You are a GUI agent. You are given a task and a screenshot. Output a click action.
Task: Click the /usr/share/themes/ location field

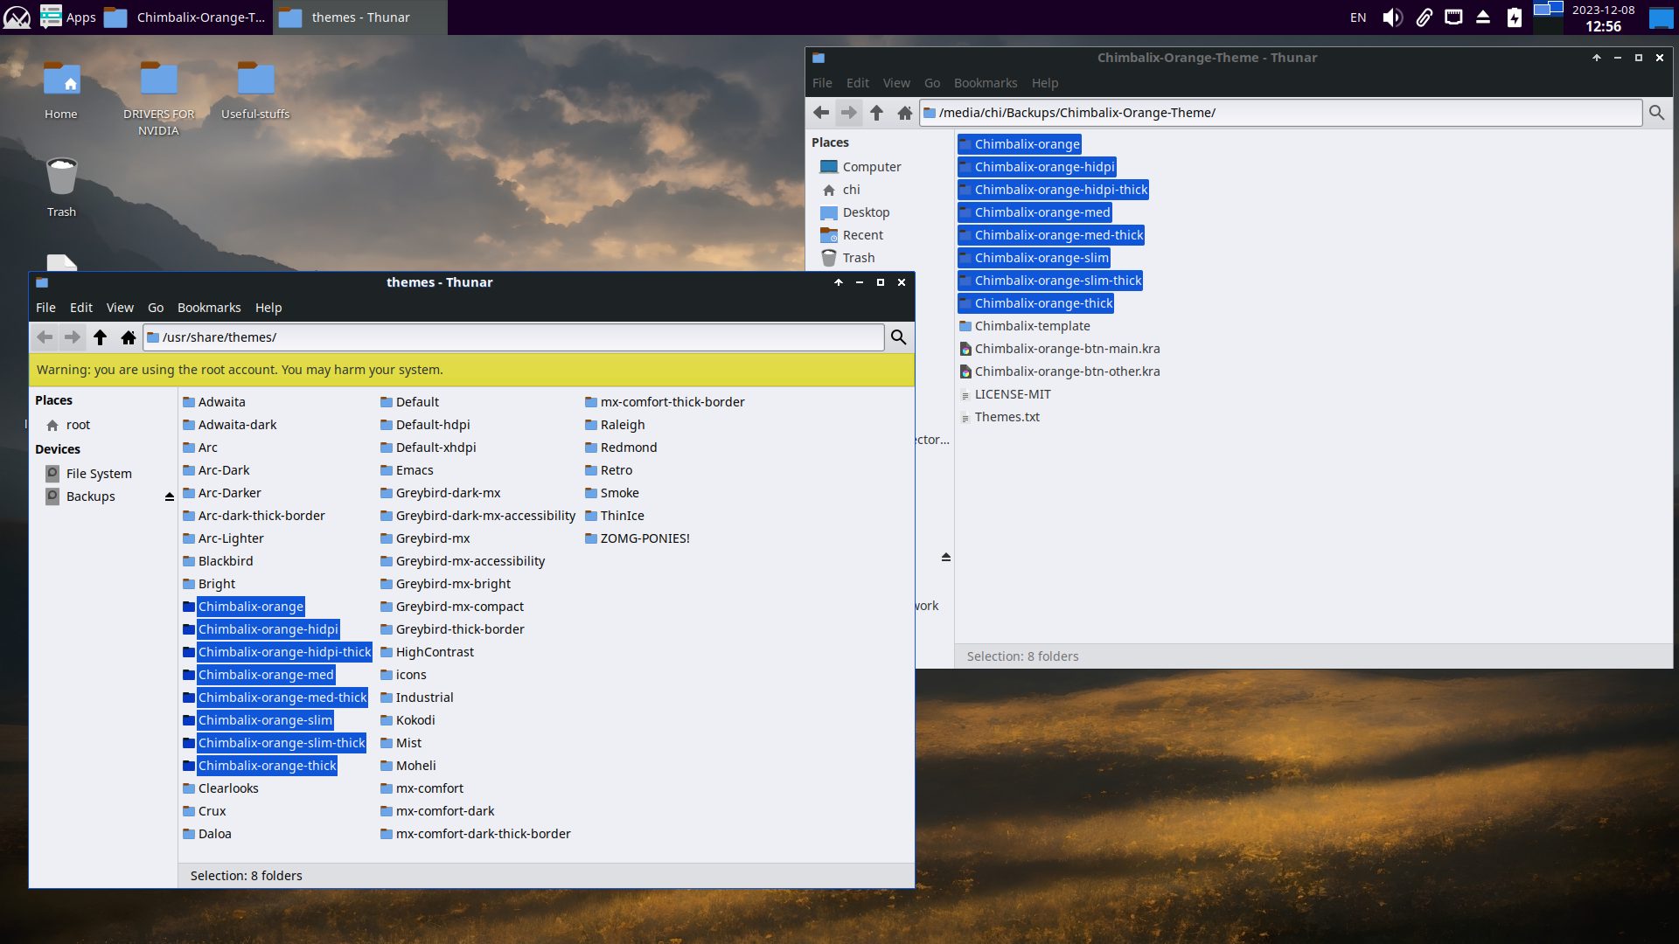tap(516, 337)
